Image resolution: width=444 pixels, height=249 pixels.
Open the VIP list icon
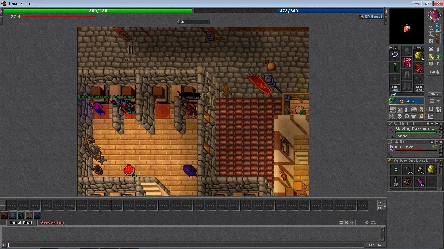[x=407, y=109]
